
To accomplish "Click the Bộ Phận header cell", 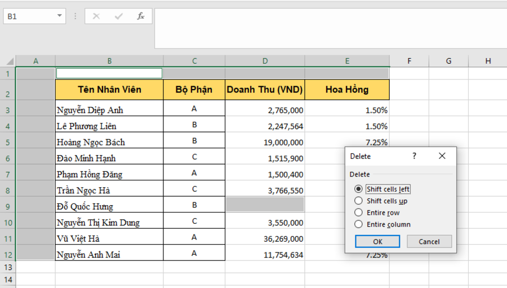I will (x=194, y=90).
